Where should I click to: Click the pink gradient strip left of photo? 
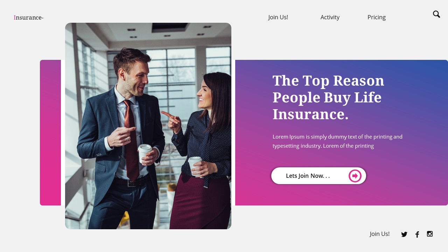point(50,133)
